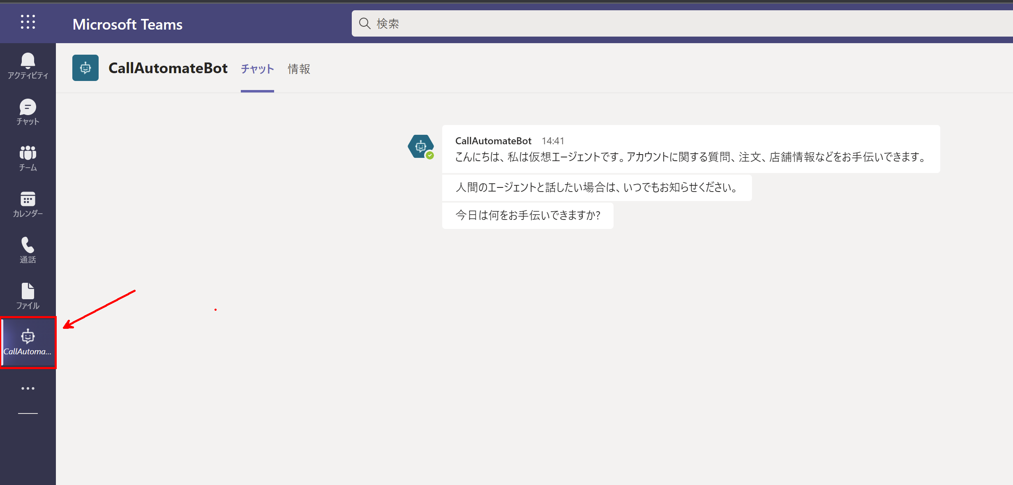Viewport: 1013px width, 485px height.
Task: Click the CallAutomateBot sender name on the message
Action: pyautogui.click(x=493, y=140)
